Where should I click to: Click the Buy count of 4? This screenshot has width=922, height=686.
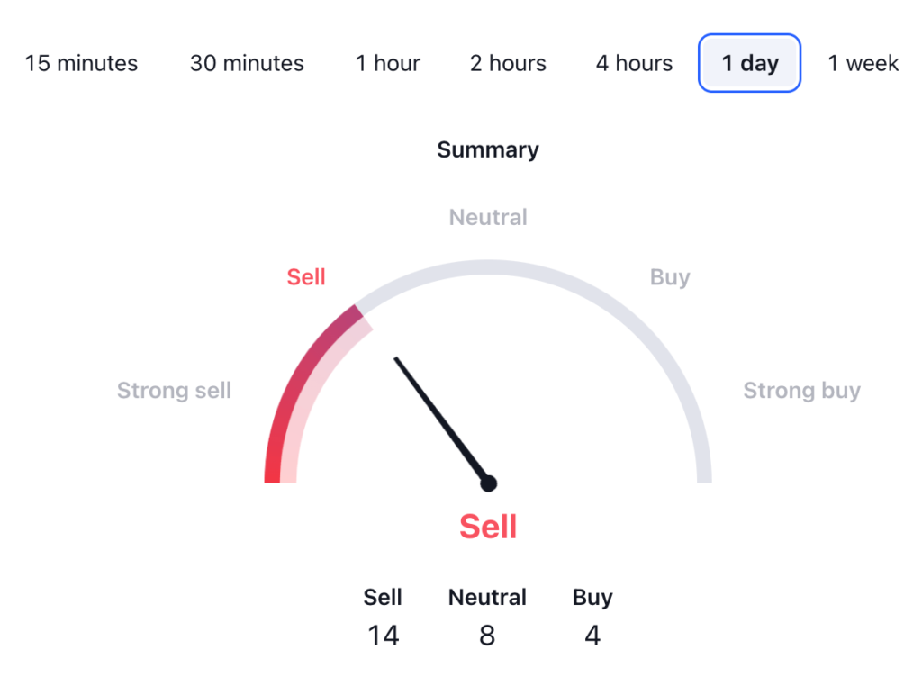pyautogui.click(x=592, y=636)
